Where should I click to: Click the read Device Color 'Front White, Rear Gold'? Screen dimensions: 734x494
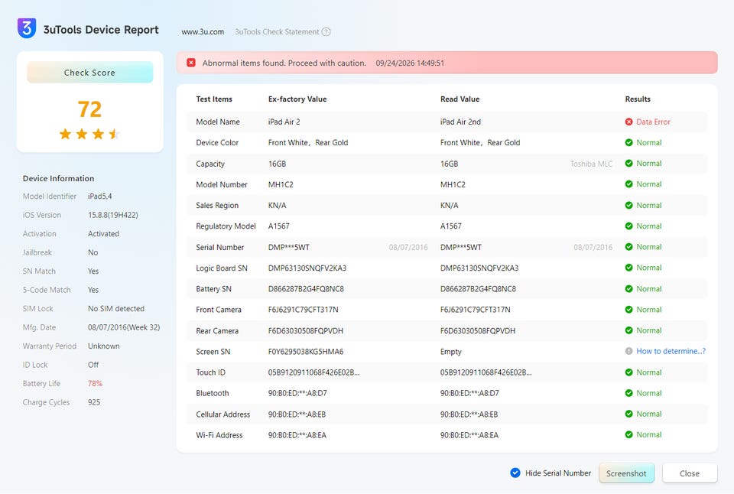(x=480, y=143)
